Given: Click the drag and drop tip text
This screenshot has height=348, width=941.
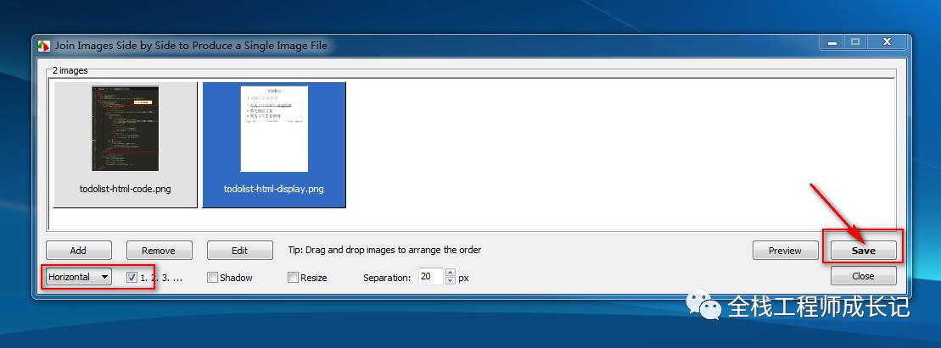Looking at the screenshot, I should (384, 250).
